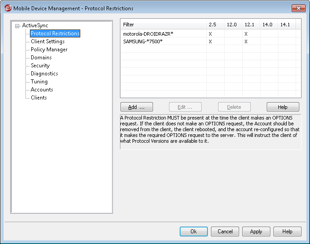This screenshot has width=310, height=244.
Task: Open the Policy Manager section
Action: click(x=49, y=50)
